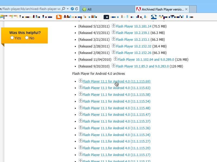217x162 pixels.
Task: Click the browser address bar URL field
Action: [30, 9]
